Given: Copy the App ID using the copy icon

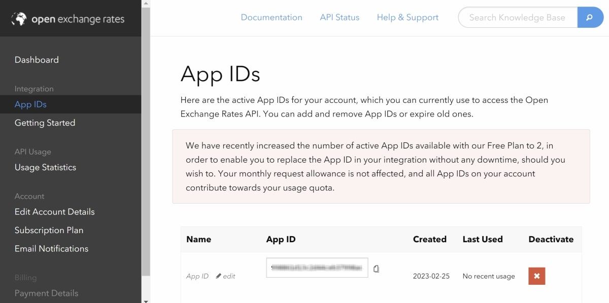Looking at the screenshot, I should (376, 269).
